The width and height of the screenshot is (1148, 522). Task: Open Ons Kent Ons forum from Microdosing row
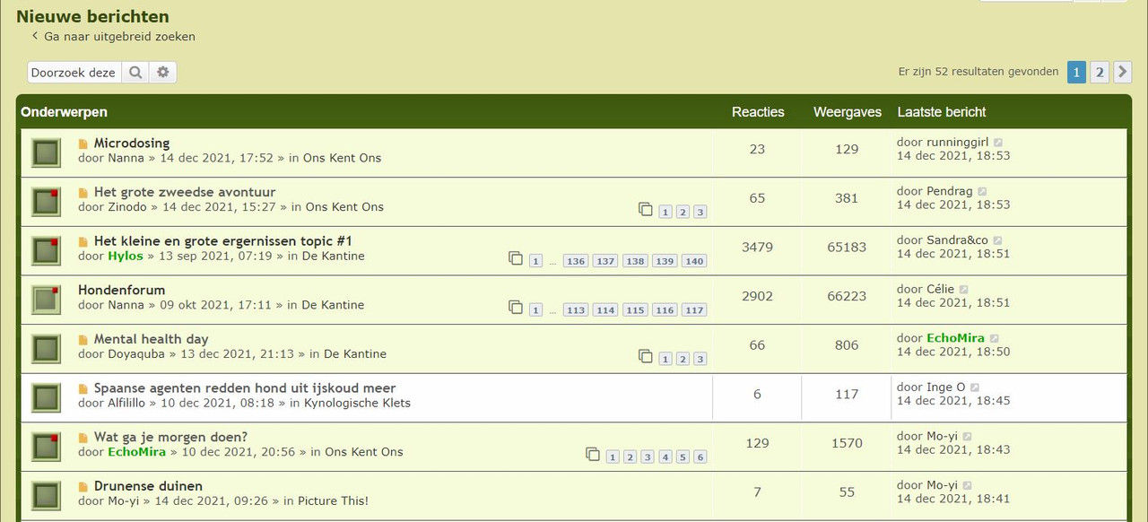click(342, 158)
